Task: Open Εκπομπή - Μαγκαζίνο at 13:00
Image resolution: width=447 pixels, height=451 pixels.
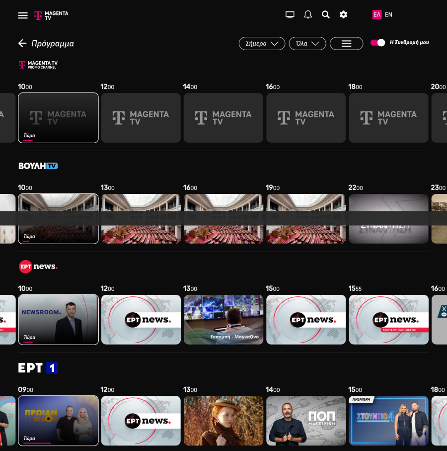Action: tap(223, 320)
